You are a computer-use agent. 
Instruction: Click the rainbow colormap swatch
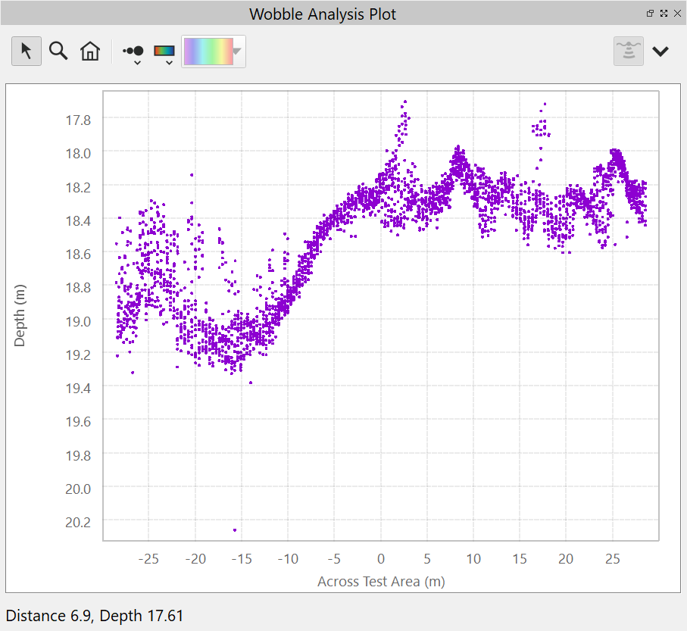(x=207, y=52)
